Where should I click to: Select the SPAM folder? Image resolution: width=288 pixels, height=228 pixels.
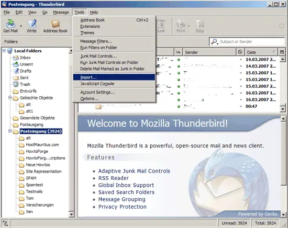[x=31, y=178]
